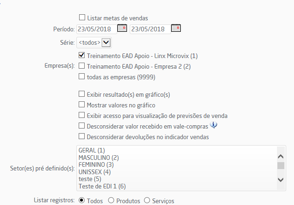Uncheck Treinamento EAD Apoio - Linx Microvix
The height and width of the screenshot is (205, 294).
(x=81, y=55)
